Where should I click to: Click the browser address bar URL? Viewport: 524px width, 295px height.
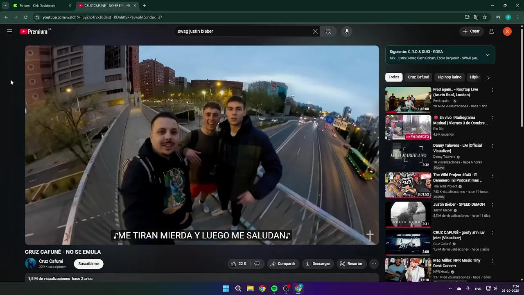click(102, 17)
